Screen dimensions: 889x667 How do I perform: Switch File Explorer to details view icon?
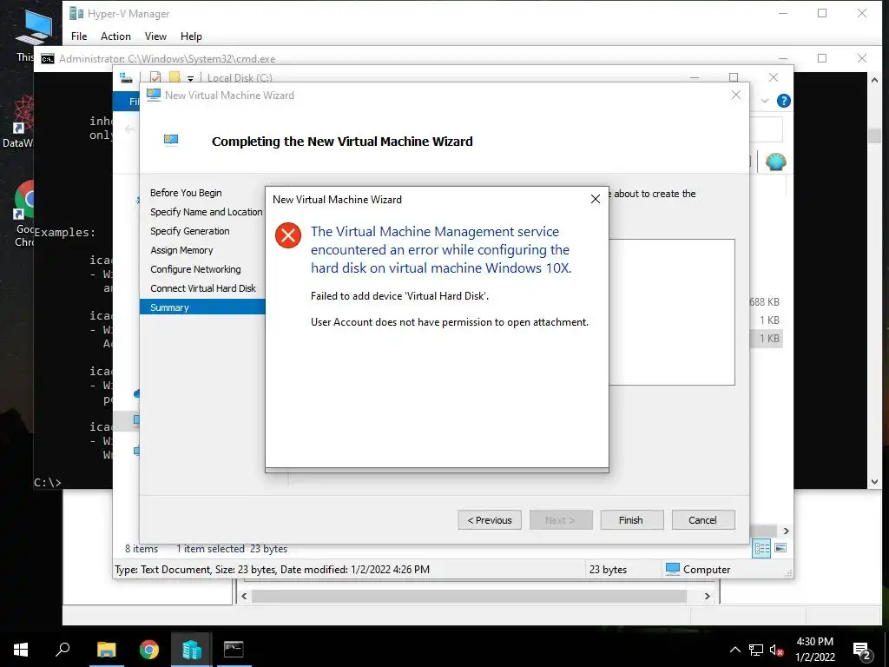tap(761, 548)
